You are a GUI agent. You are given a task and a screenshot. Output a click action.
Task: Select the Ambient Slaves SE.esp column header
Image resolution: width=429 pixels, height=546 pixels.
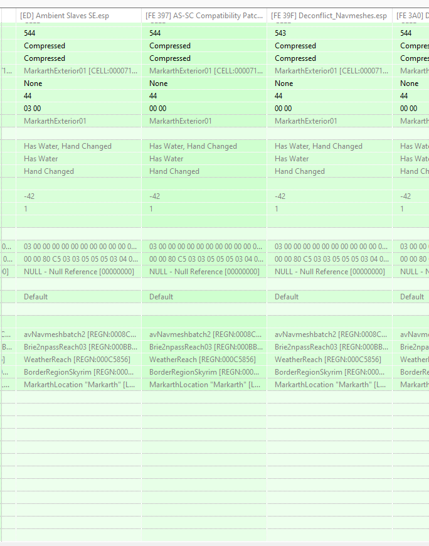point(78,16)
